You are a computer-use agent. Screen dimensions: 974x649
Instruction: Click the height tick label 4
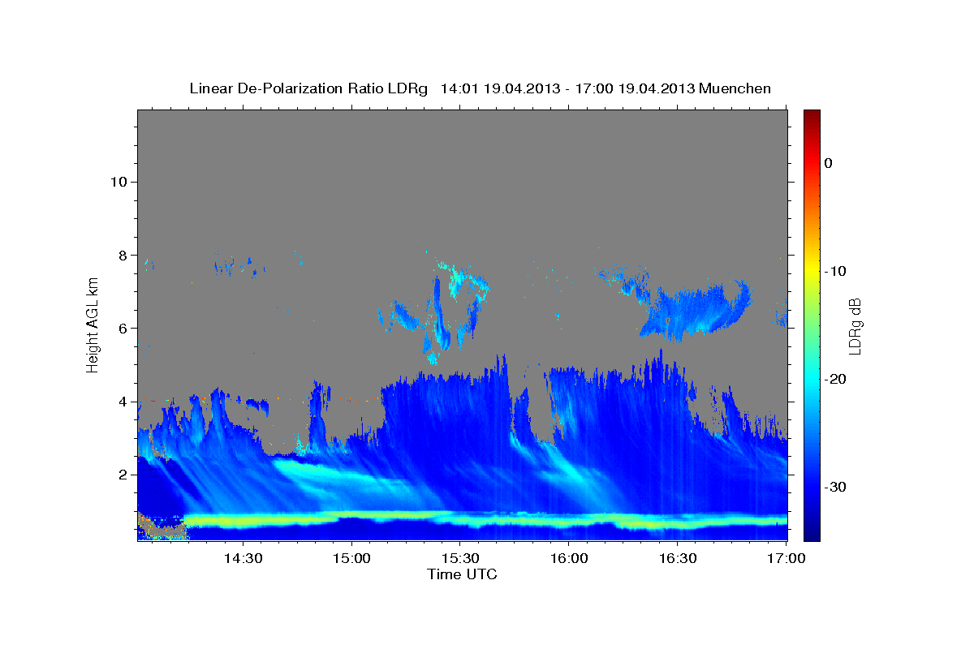(122, 402)
